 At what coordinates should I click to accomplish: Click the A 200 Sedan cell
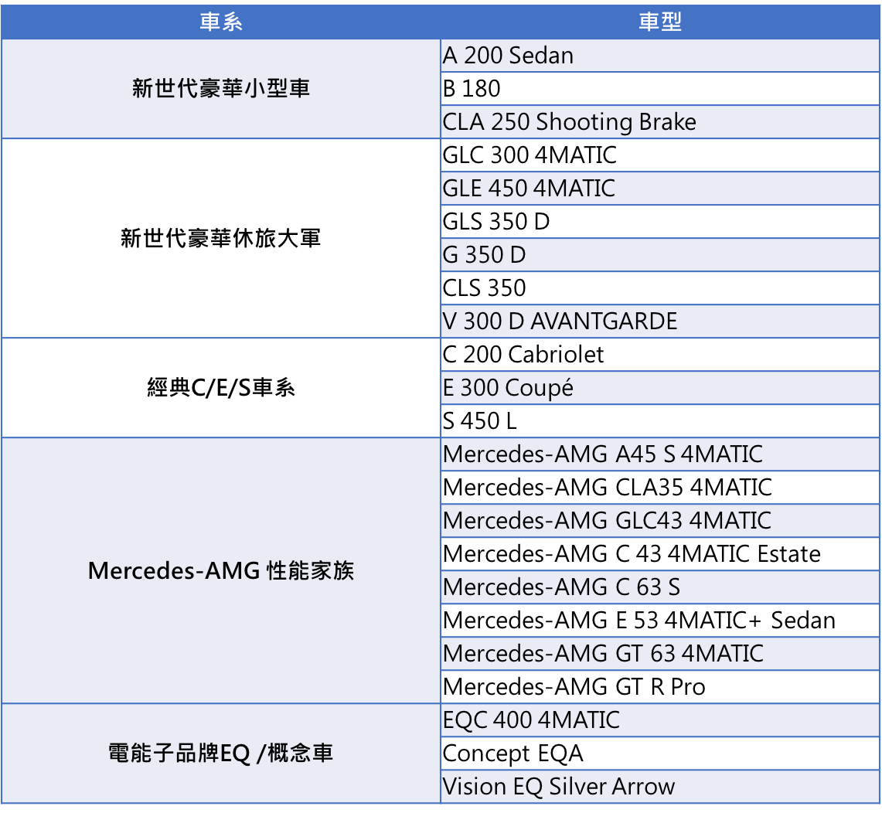tap(660, 55)
